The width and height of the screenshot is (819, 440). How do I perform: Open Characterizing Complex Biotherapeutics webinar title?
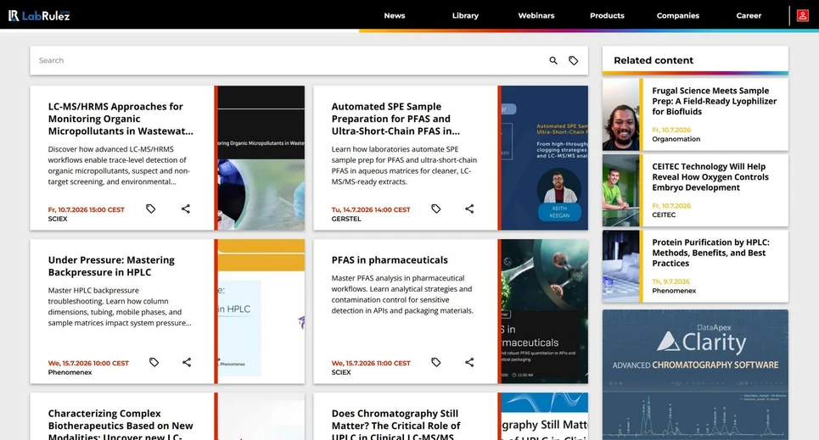(121, 424)
